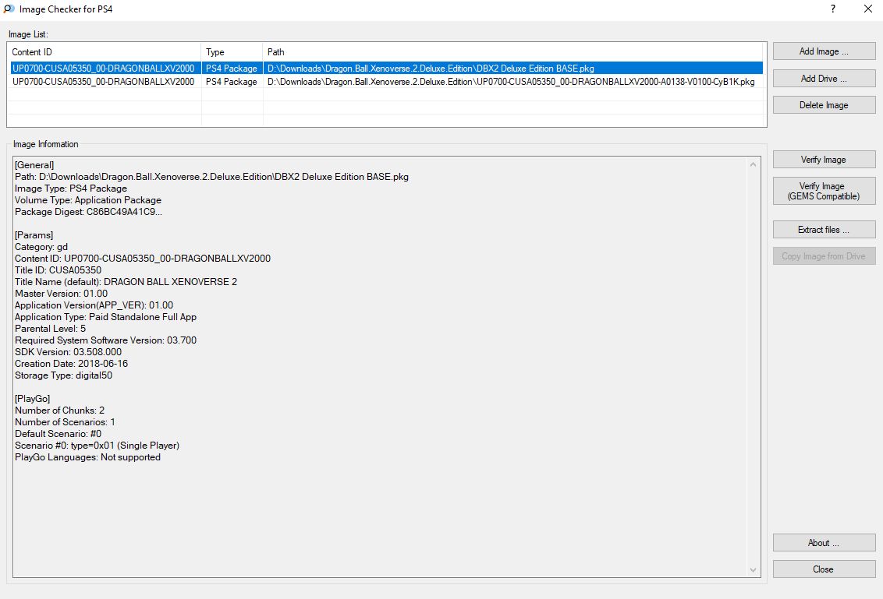The width and height of the screenshot is (883, 599).
Task: Click the Parental Level: 5 line
Action: (51, 329)
